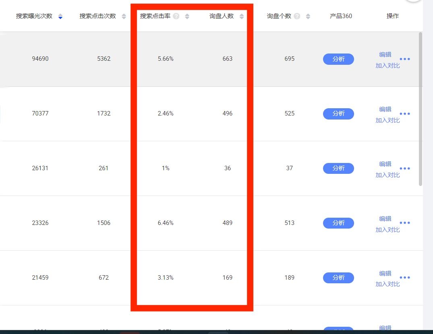
Task: Select inquiry people count 663
Action: [x=228, y=59]
